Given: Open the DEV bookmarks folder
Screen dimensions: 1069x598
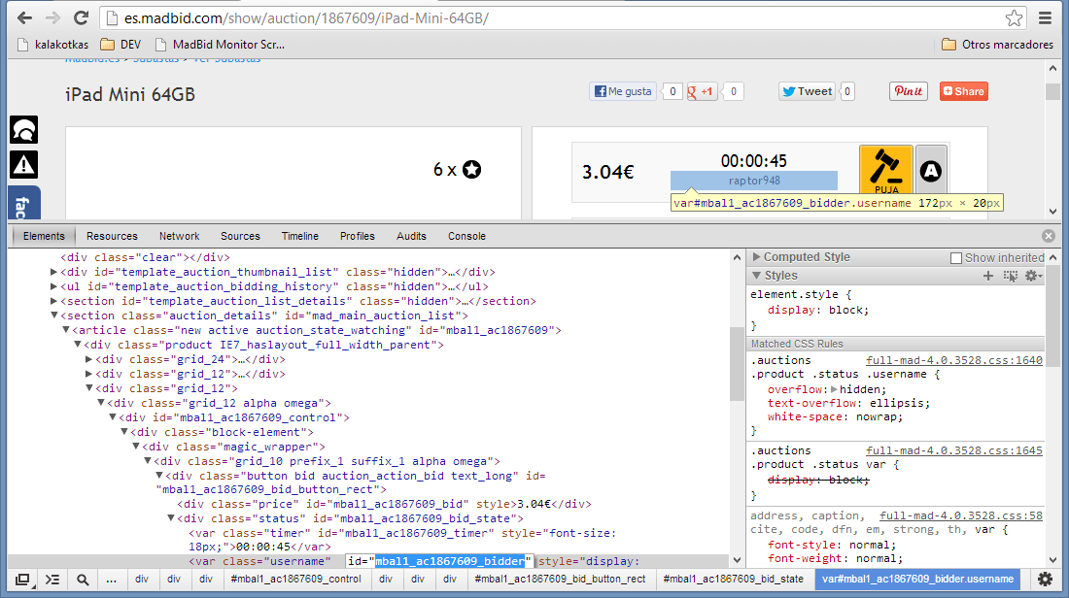Looking at the screenshot, I should (121, 45).
